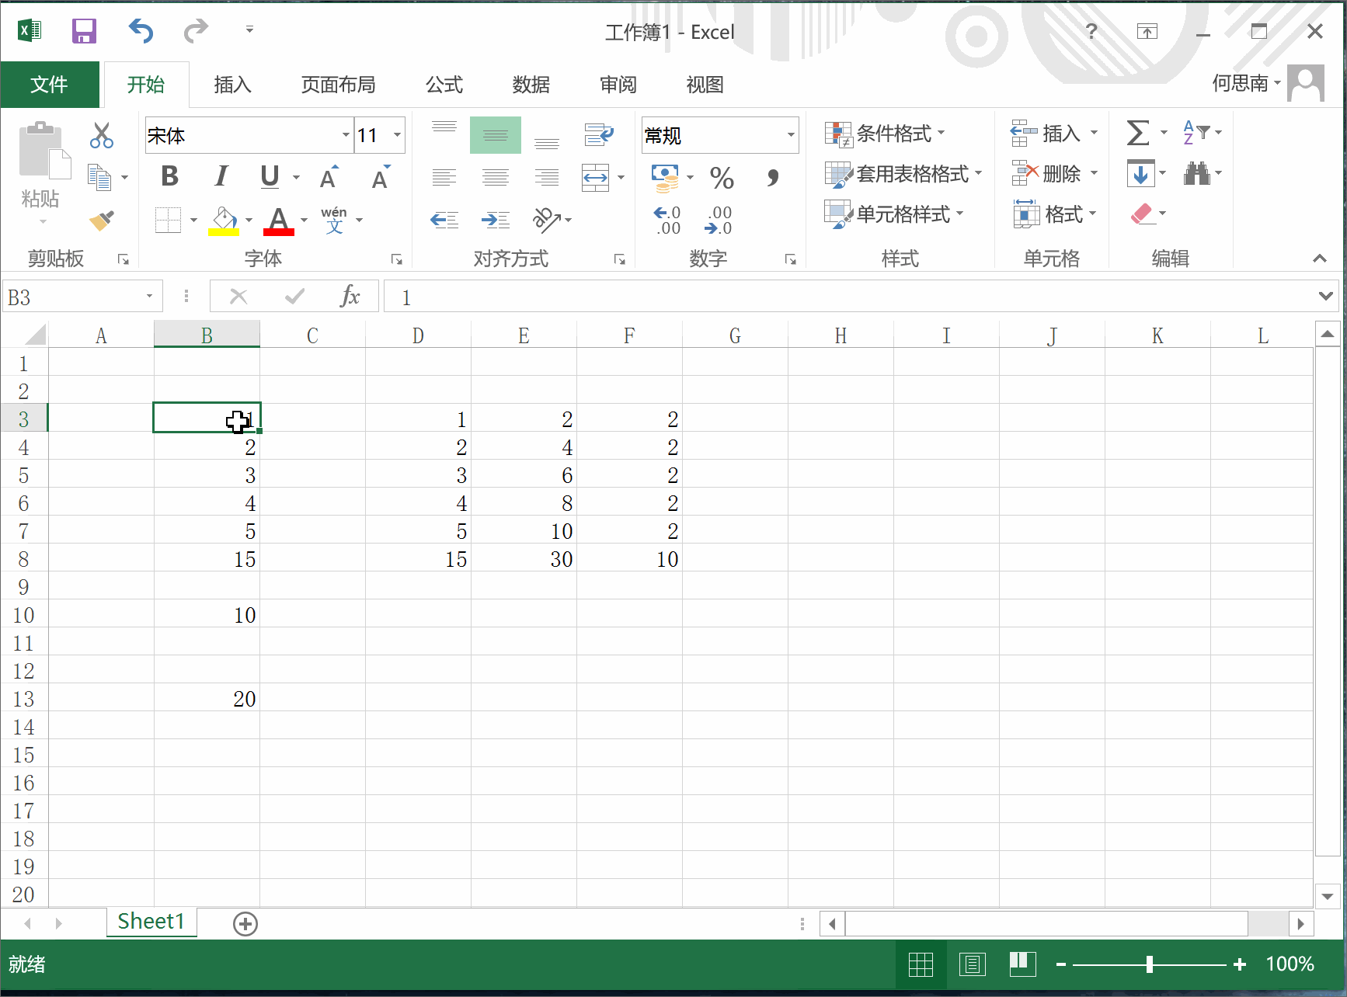
Task: Increase indent of cell content
Action: point(496,221)
